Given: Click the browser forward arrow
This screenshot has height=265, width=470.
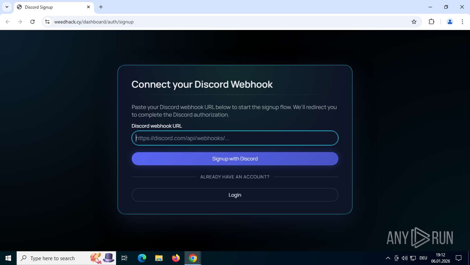Looking at the screenshot, I should [20, 22].
